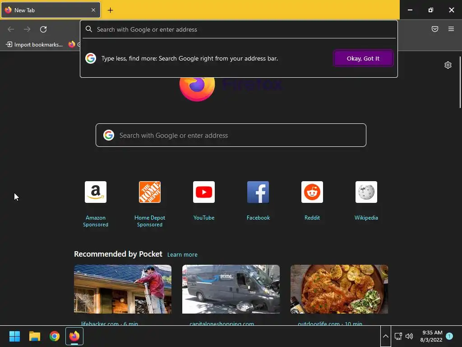The image size is (462, 347).
Task: Click the Google icon in page search box
Action: point(109,135)
